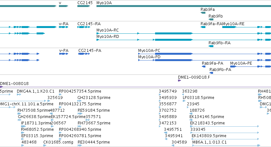Select transcript CG2145-RA label
The width and height of the screenshot is (271, 147).
click(x=89, y=24)
